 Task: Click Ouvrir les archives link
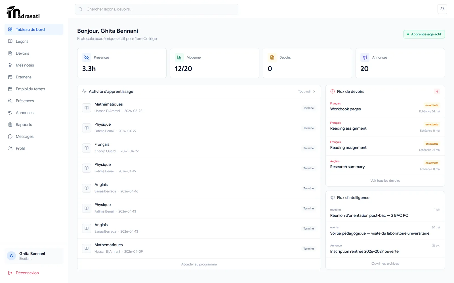[x=385, y=263]
